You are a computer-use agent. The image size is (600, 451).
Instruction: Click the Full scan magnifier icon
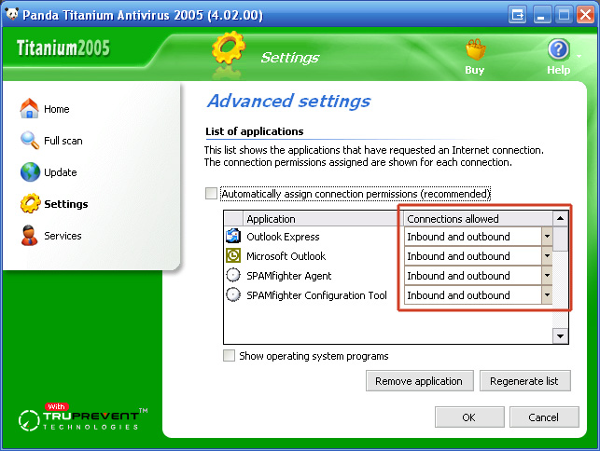pyautogui.click(x=30, y=141)
